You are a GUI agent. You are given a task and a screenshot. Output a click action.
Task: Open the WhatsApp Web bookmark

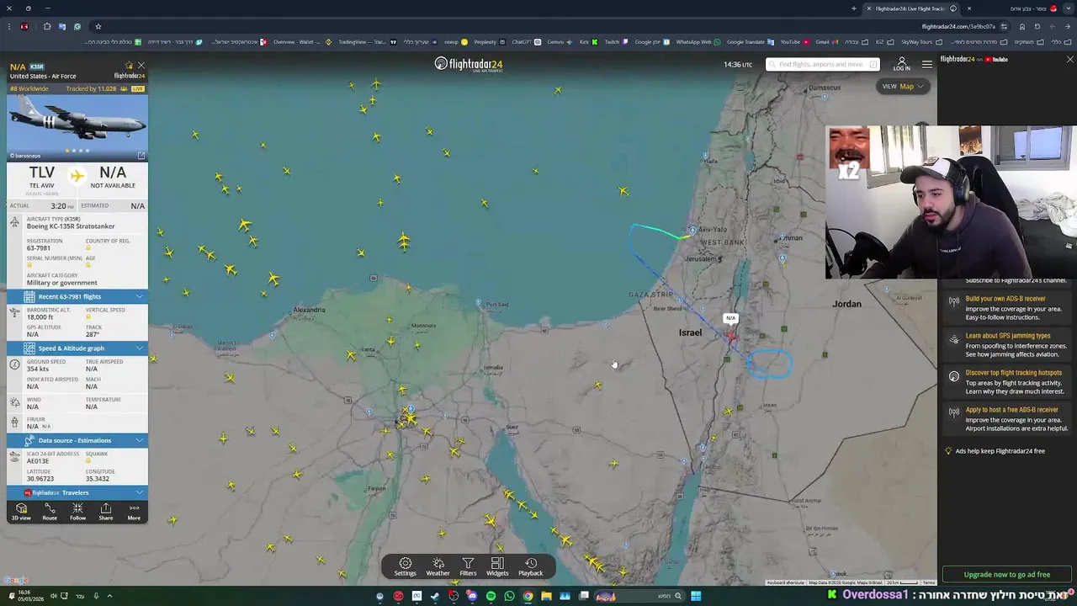pyautogui.click(x=698, y=41)
